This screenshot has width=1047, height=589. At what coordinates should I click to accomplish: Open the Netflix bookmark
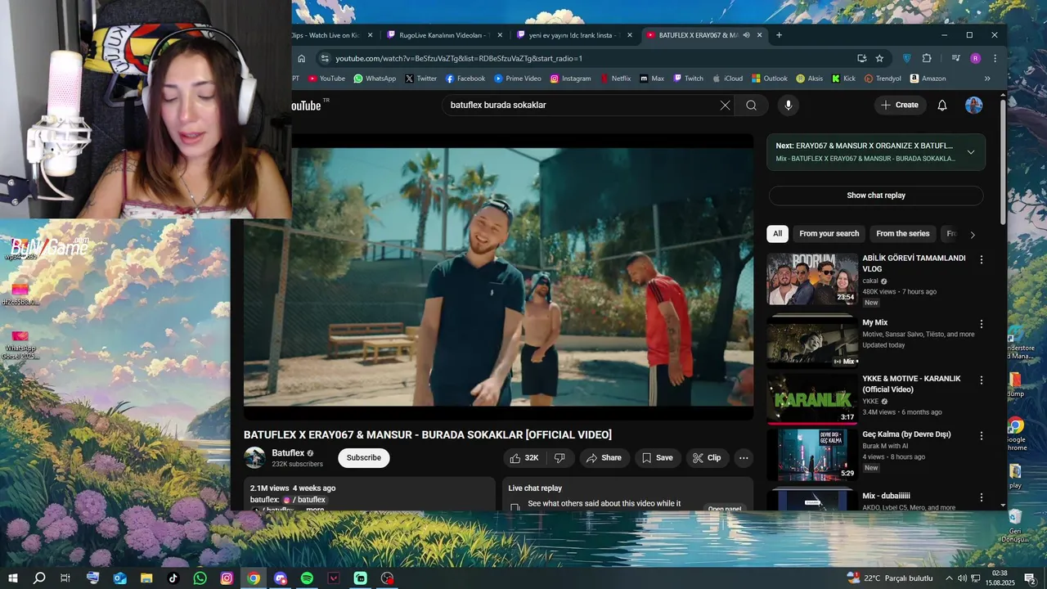pos(616,79)
